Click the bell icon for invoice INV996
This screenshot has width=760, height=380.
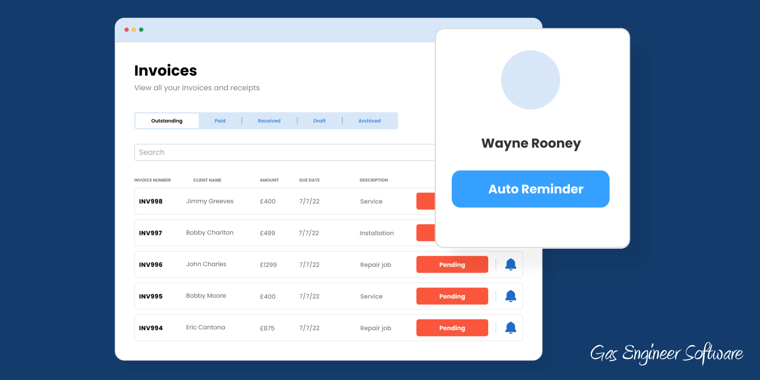click(510, 264)
